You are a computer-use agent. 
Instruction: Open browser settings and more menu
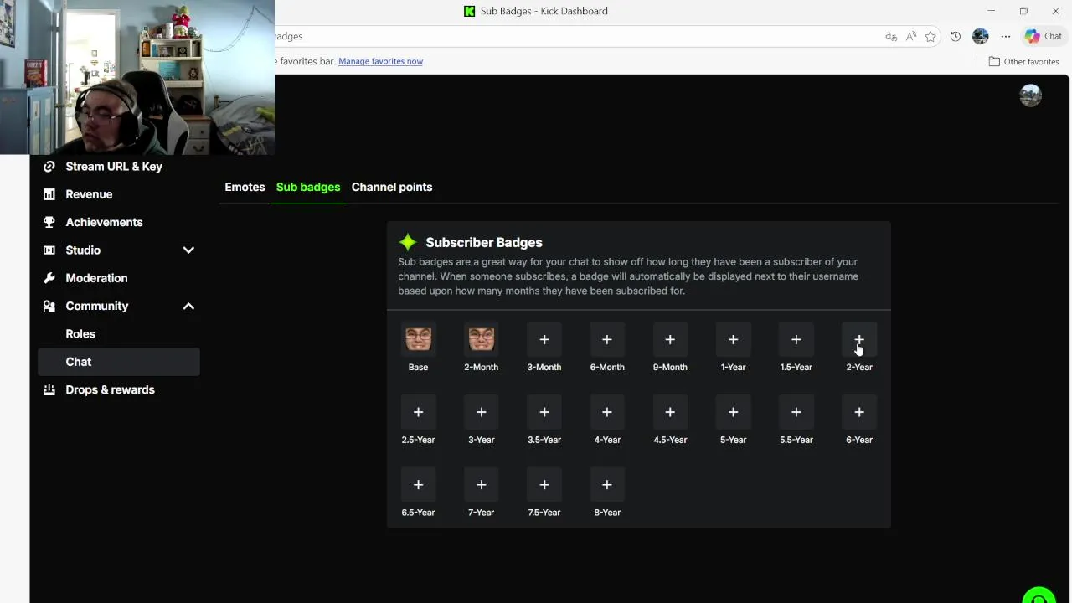click(1006, 37)
